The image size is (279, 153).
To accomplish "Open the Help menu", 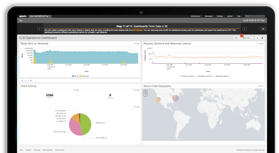I will (239, 16).
